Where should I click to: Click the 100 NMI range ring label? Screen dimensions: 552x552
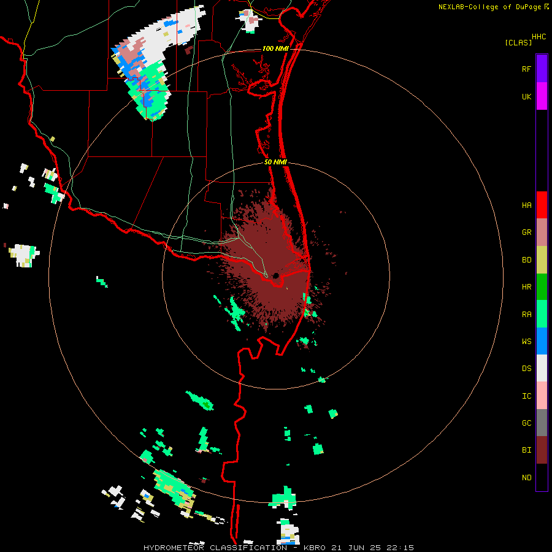[x=275, y=48]
